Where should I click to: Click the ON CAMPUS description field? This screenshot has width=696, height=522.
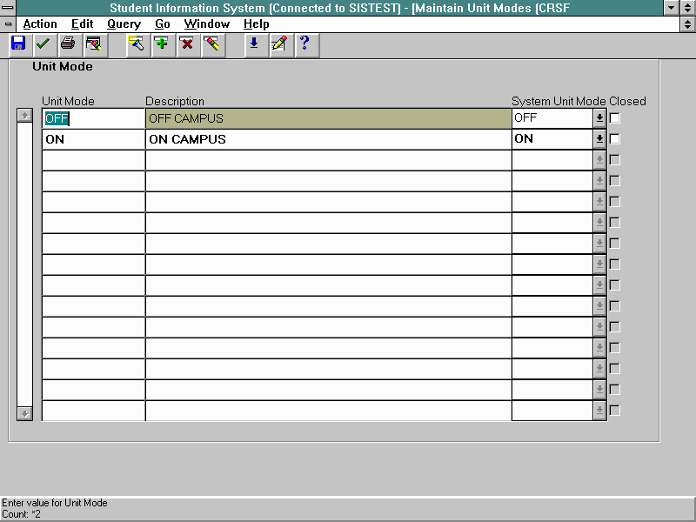click(328, 139)
